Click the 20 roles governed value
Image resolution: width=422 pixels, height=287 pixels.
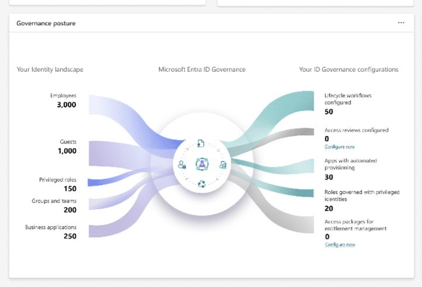pyautogui.click(x=328, y=209)
